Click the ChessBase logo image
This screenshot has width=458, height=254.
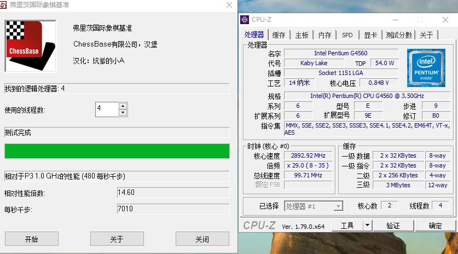[x=31, y=46]
